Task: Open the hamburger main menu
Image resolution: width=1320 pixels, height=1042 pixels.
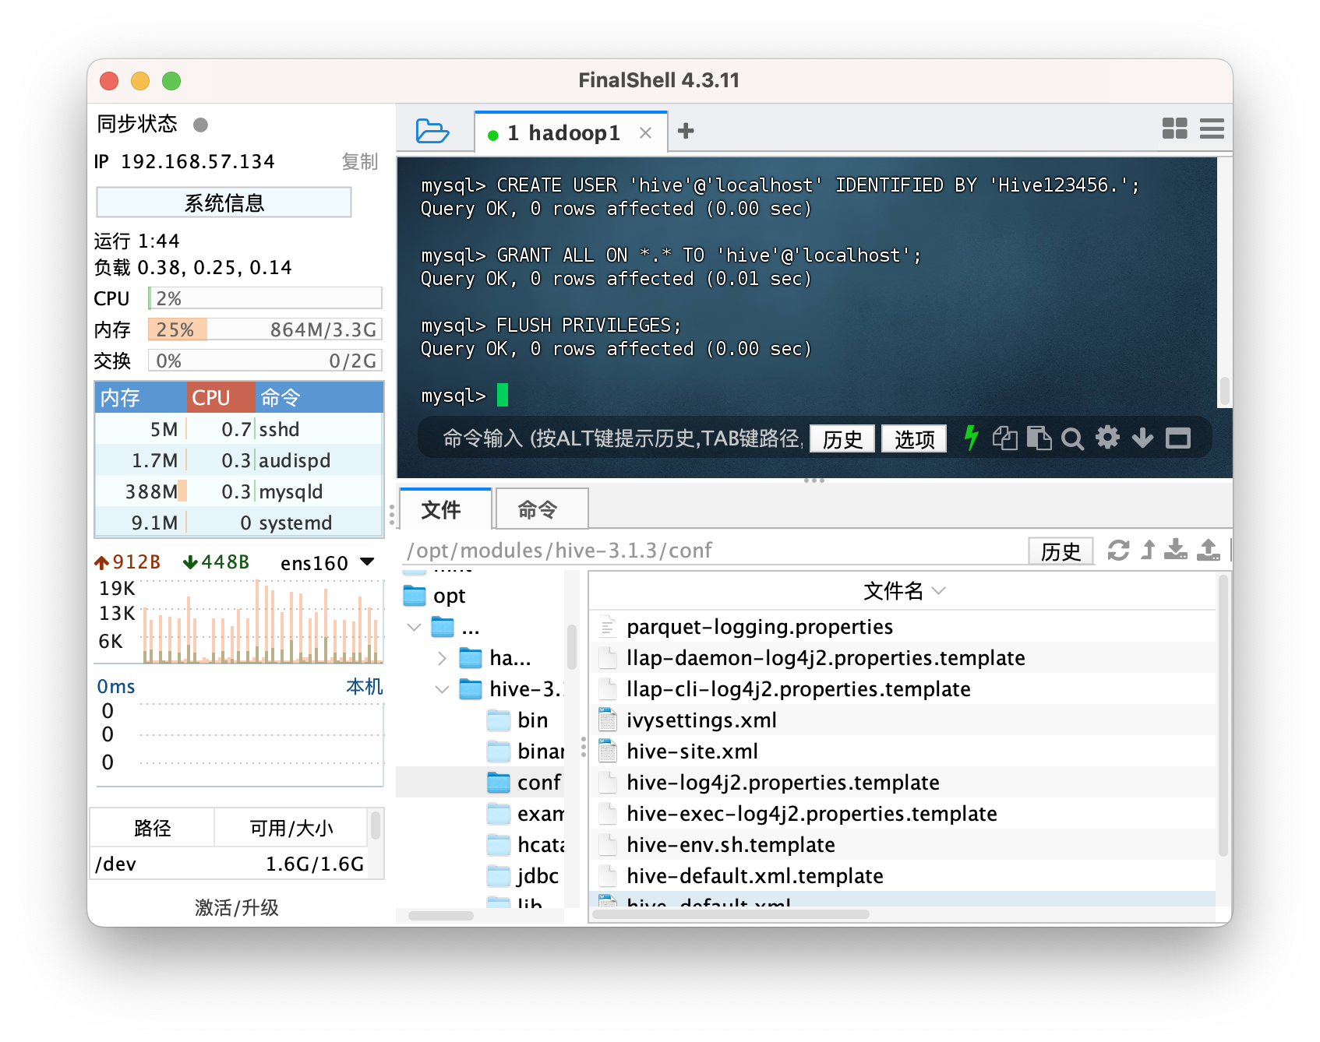Action: (x=1212, y=128)
